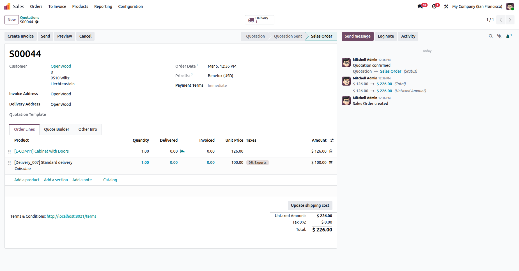Switch to the Other Info tab

pos(88,129)
